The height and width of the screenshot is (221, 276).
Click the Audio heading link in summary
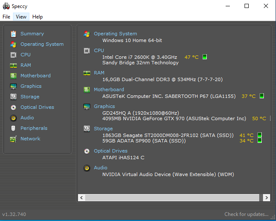pyautogui.click(x=101, y=168)
